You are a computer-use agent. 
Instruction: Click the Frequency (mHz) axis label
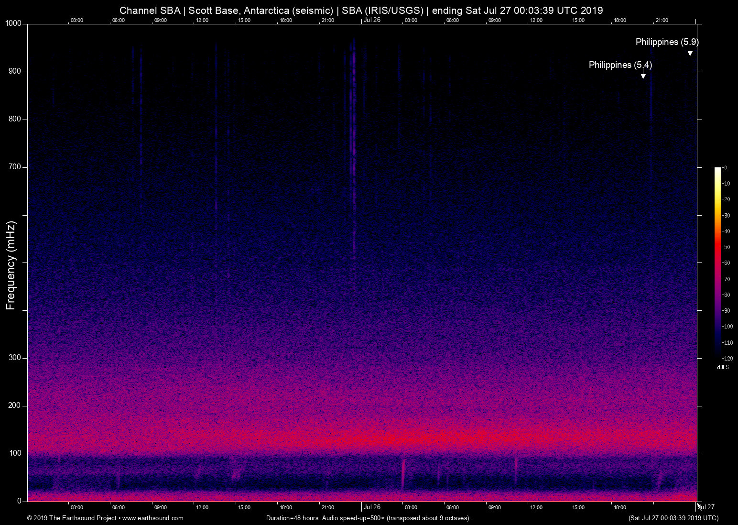[11, 265]
